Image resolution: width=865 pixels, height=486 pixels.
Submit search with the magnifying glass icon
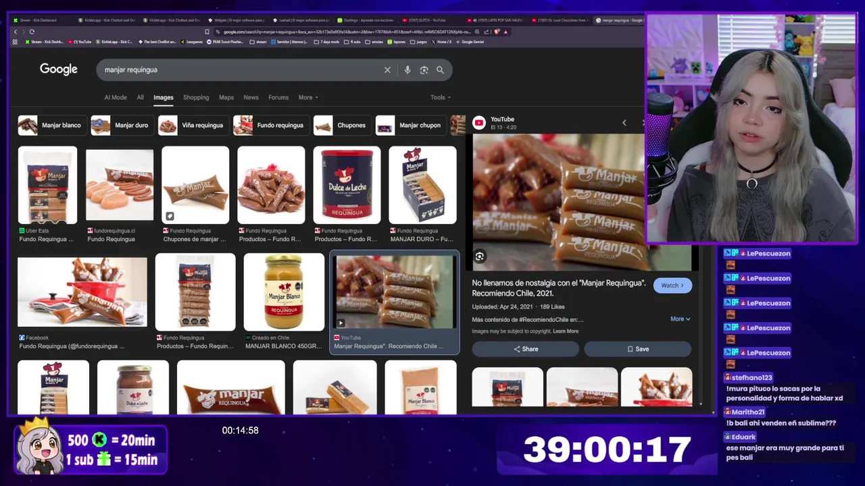pyautogui.click(x=440, y=70)
